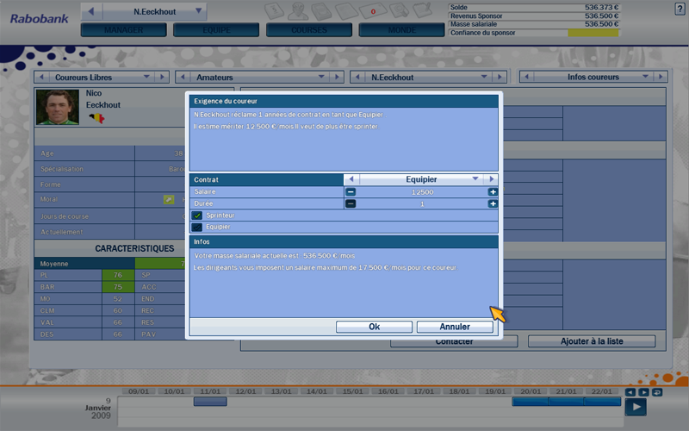Click left arrow of rider N.Eeckhout selector
This screenshot has width=689, height=431.
tap(357, 77)
